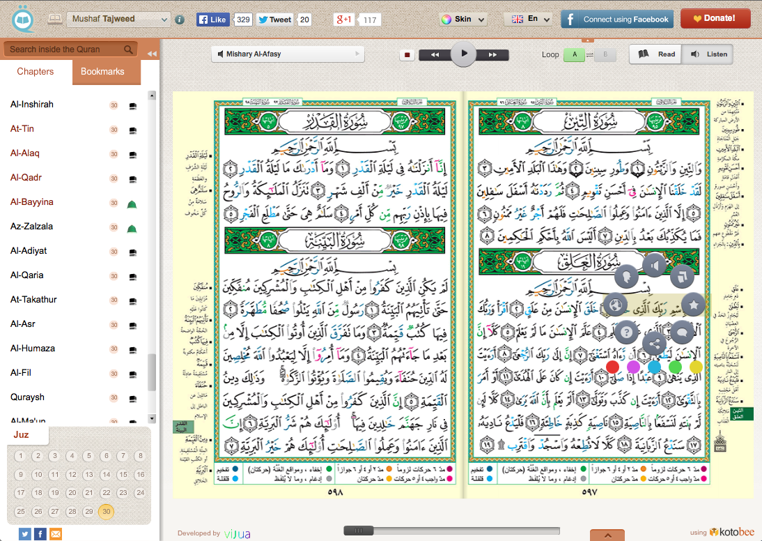Stop recitation with the red stop button
The image size is (762, 541).
407,55
